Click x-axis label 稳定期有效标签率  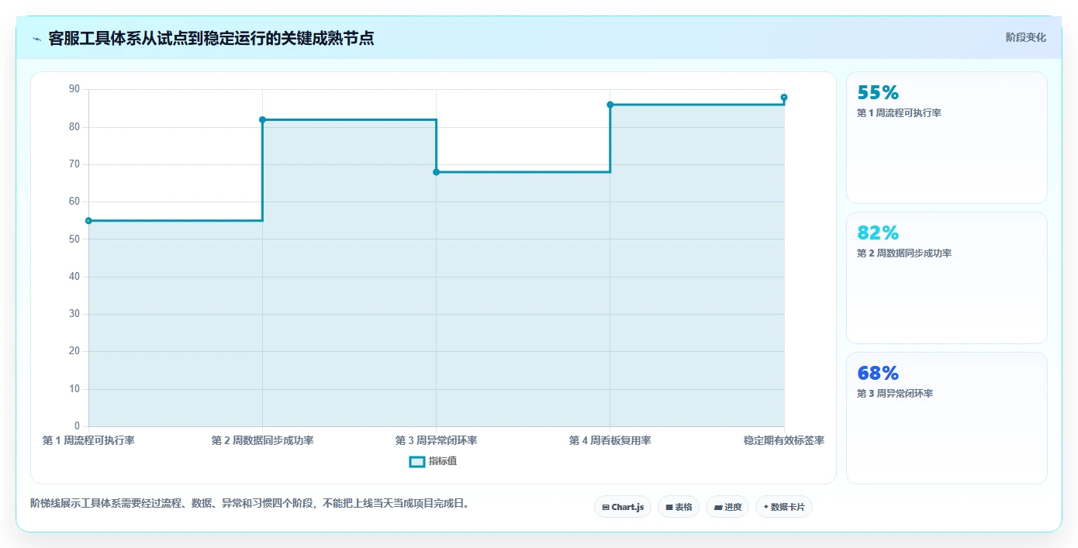[784, 440]
